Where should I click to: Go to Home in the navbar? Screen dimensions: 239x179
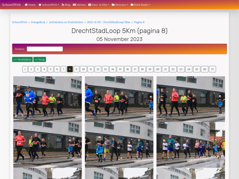pos(30,5)
